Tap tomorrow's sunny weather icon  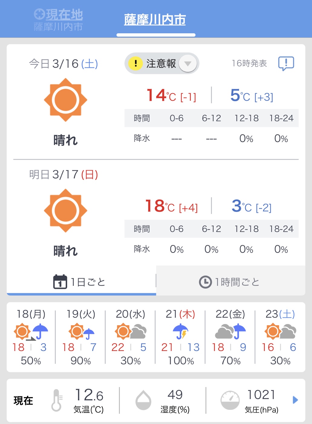click(65, 211)
